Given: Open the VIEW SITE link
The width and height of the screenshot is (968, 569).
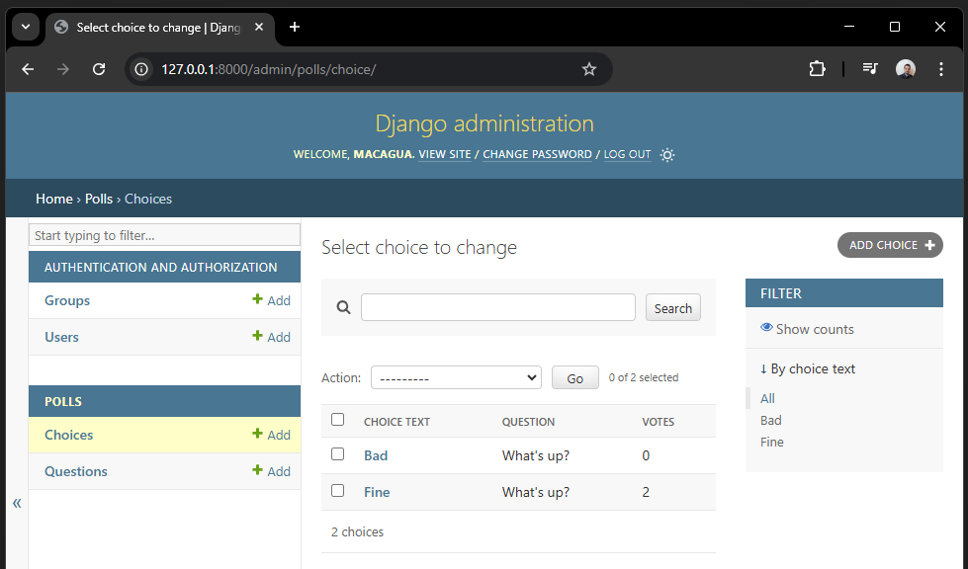Looking at the screenshot, I should [x=445, y=154].
